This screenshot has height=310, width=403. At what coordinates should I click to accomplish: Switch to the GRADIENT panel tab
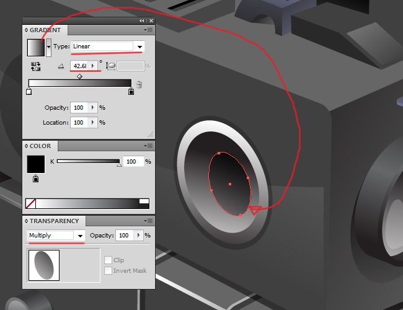pos(45,30)
